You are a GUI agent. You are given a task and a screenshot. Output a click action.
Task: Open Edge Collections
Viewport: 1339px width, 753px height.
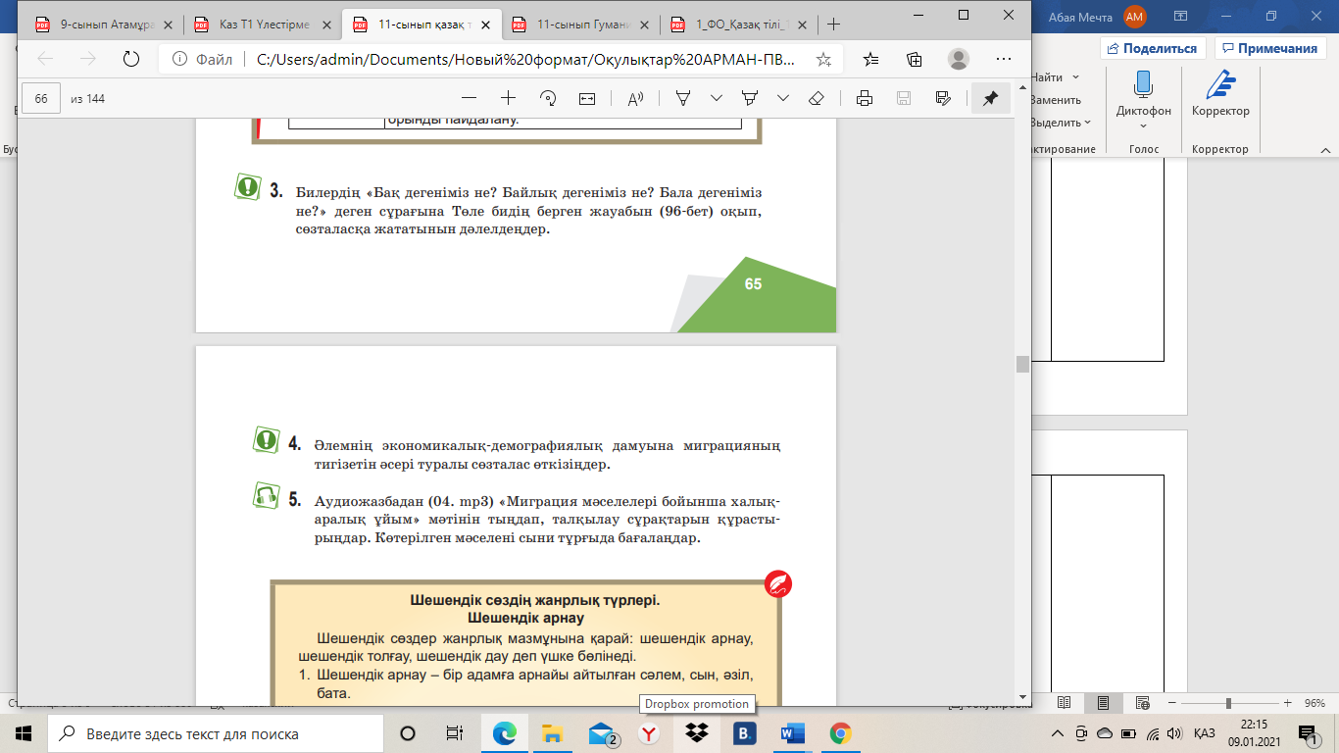pos(915,59)
